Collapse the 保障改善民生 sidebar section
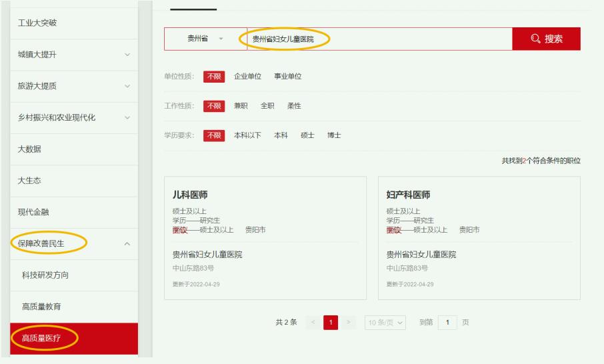 click(x=127, y=244)
